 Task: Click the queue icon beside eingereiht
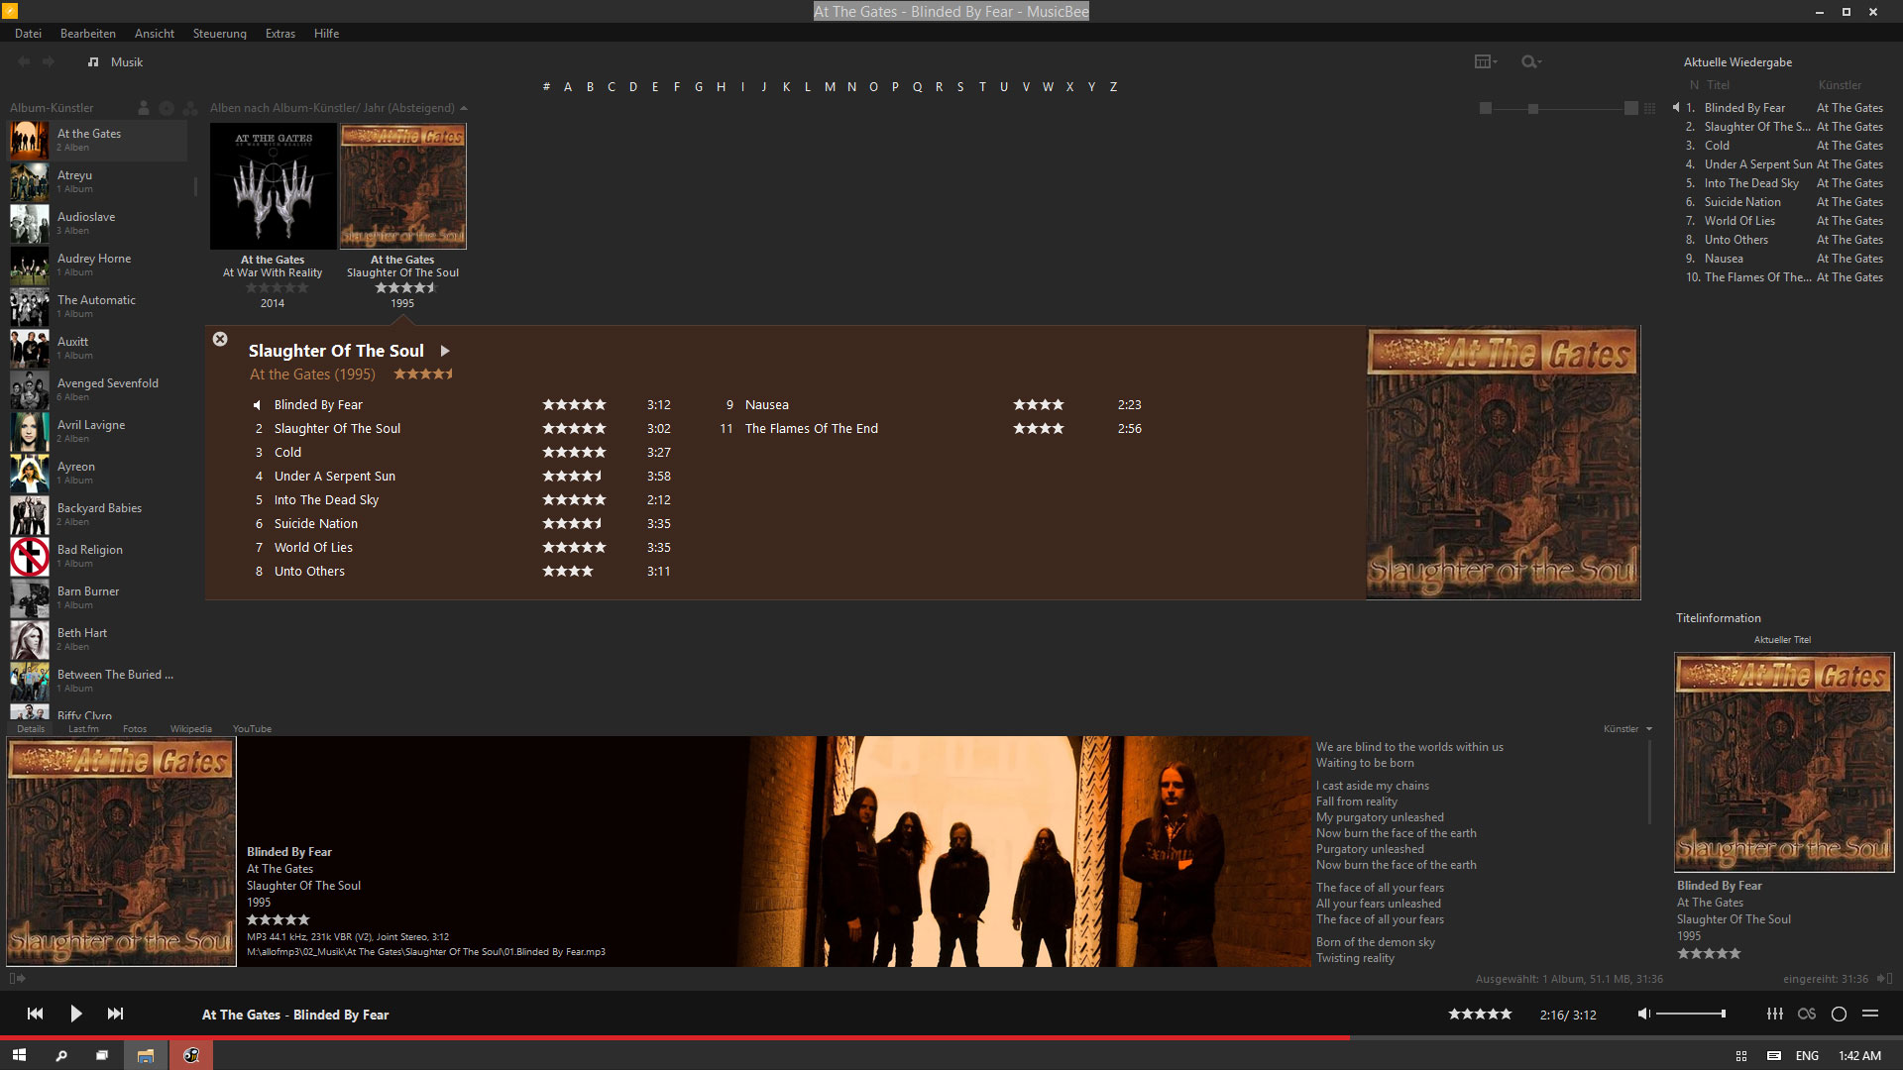tap(1883, 979)
